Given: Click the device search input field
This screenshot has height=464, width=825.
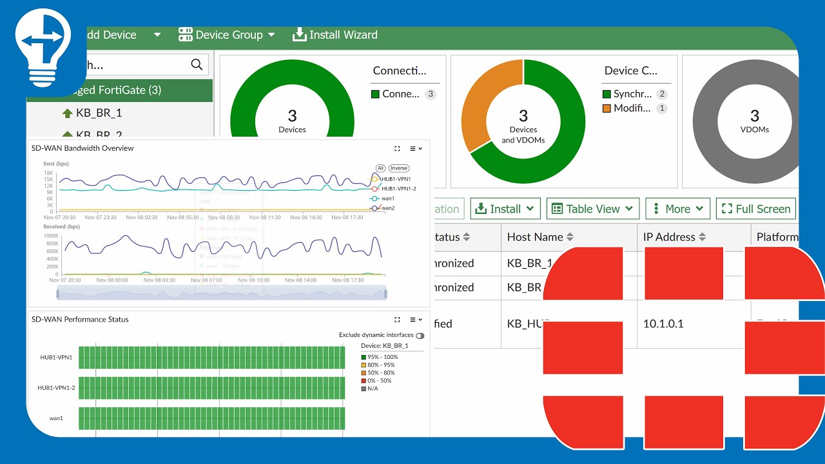Looking at the screenshot, I should (x=117, y=64).
